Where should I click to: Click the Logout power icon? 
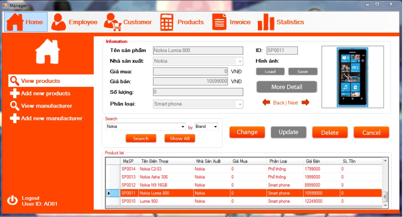(x=12, y=200)
